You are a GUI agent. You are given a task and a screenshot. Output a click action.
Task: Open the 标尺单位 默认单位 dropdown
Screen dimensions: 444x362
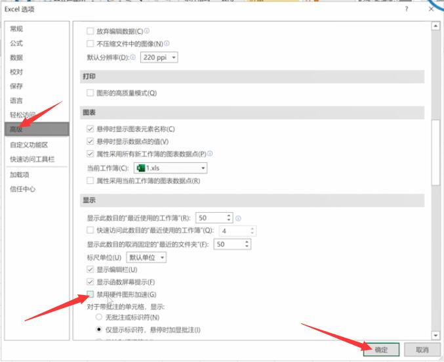(146, 258)
